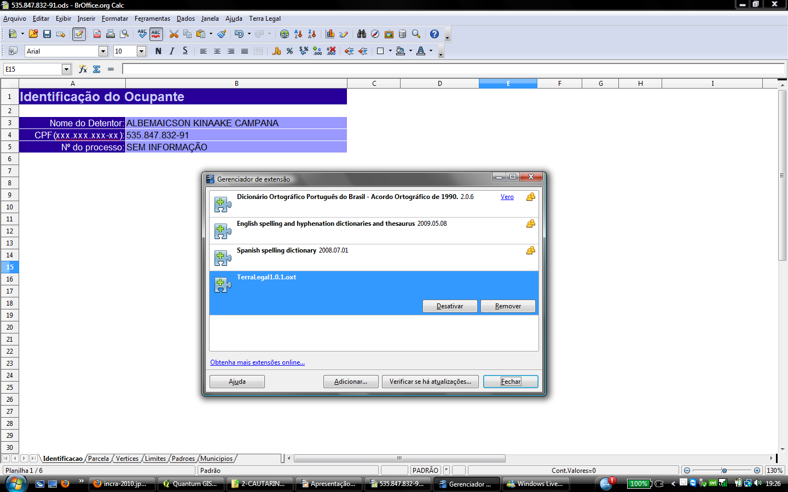Open Find & Replace binoculars
The height and width of the screenshot is (492, 788).
(362, 34)
